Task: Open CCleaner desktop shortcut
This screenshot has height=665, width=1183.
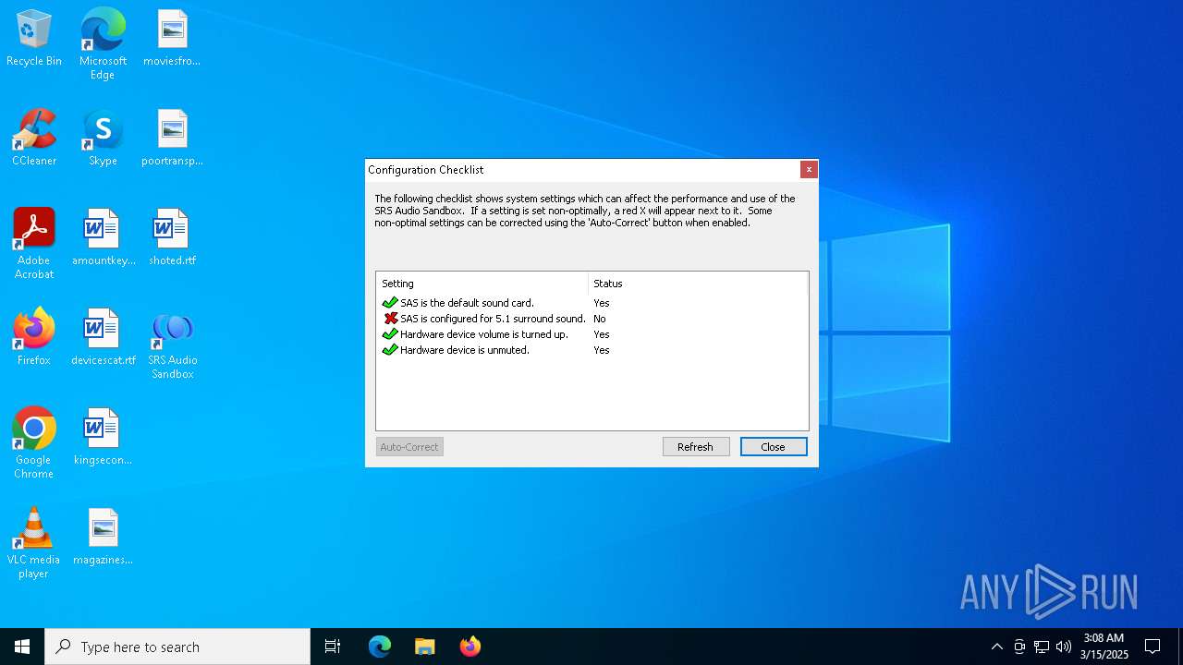Action: tap(34, 139)
